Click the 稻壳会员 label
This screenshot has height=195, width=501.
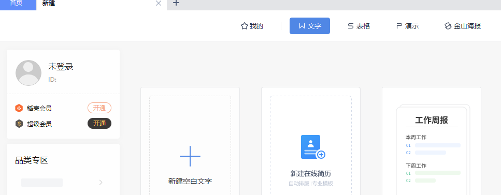point(39,109)
